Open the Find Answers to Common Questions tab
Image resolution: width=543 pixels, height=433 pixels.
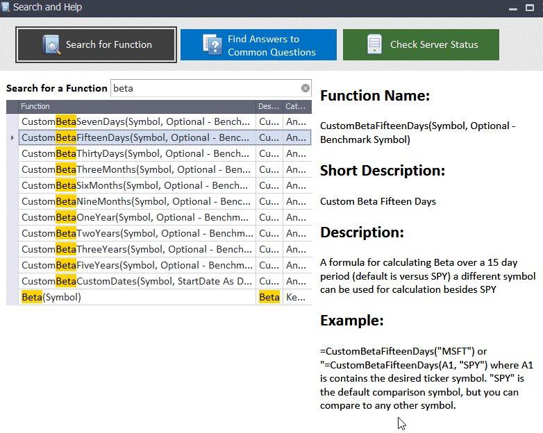pyautogui.click(x=258, y=45)
